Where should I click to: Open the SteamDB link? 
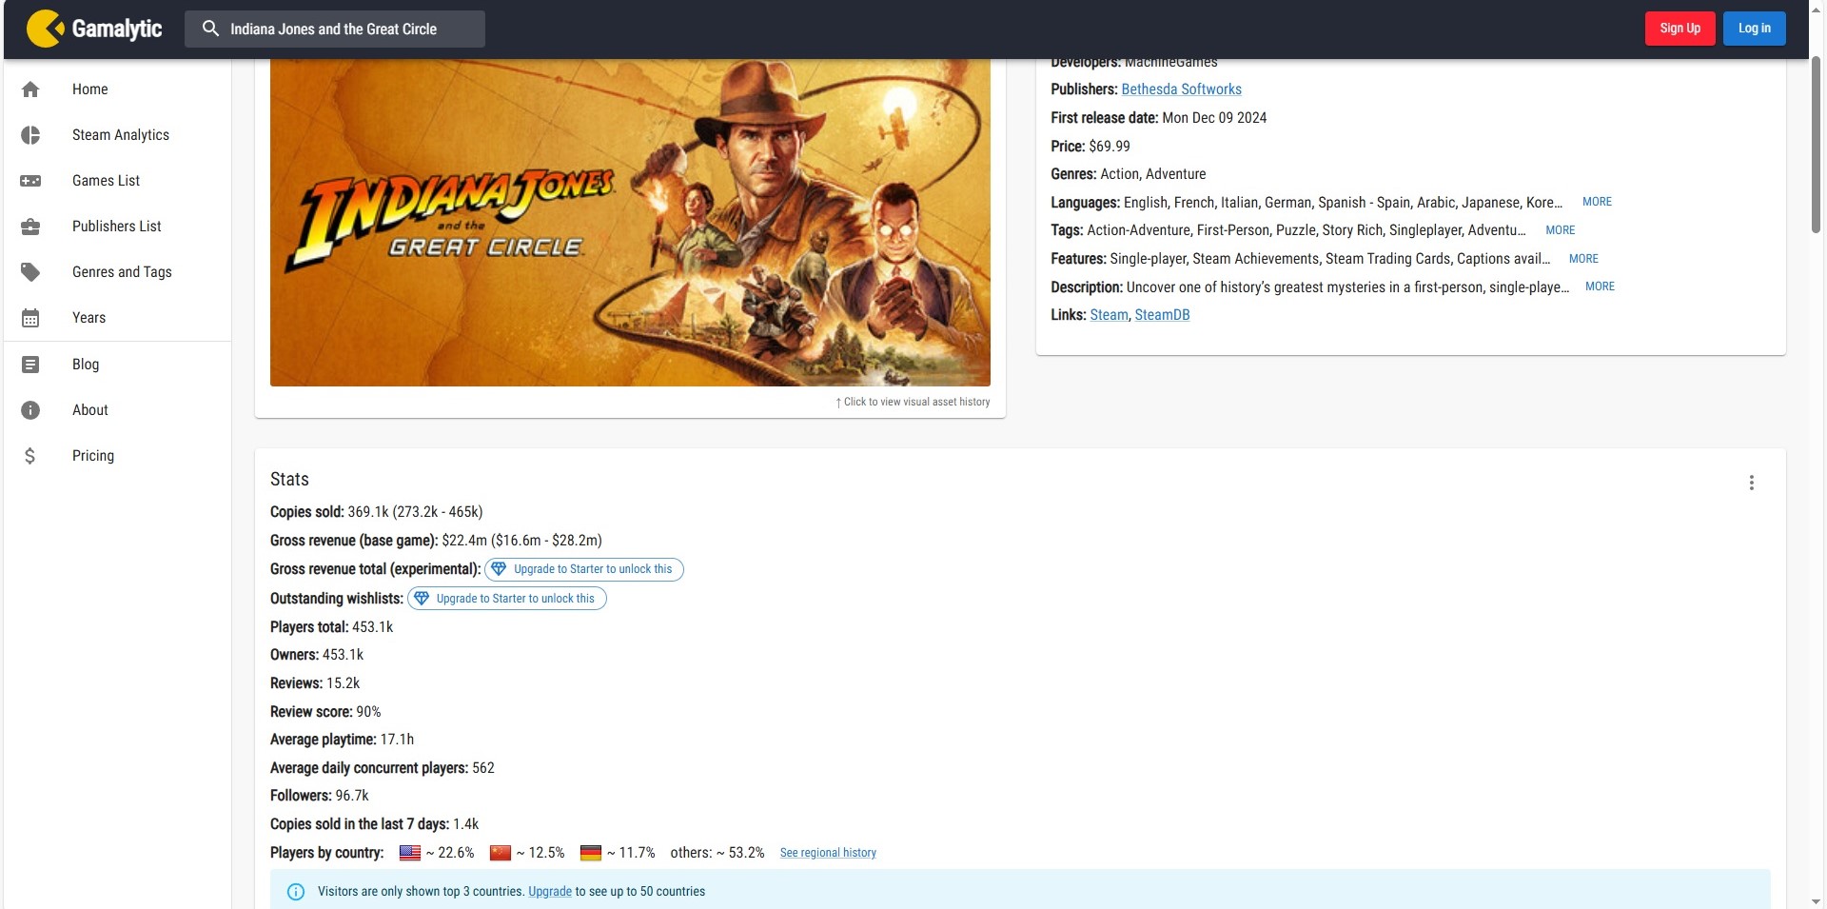pyautogui.click(x=1162, y=315)
